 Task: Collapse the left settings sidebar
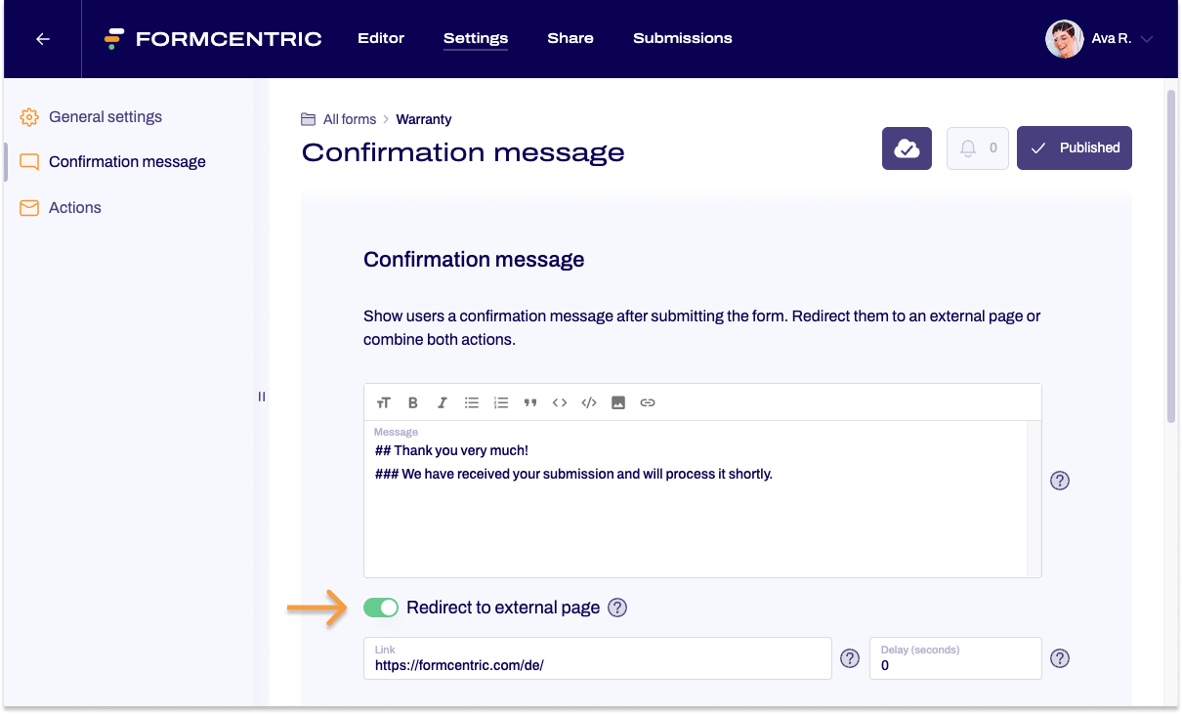tap(261, 396)
